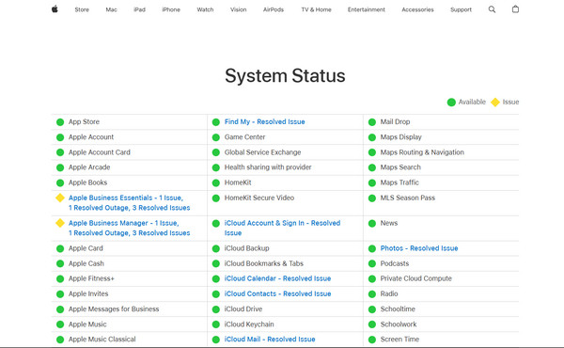This screenshot has width=564, height=348.
Task: Open the shopping bag icon
Action: click(x=515, y=9)
